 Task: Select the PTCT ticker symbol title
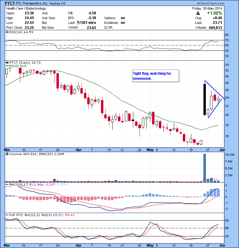pos(10,3)
